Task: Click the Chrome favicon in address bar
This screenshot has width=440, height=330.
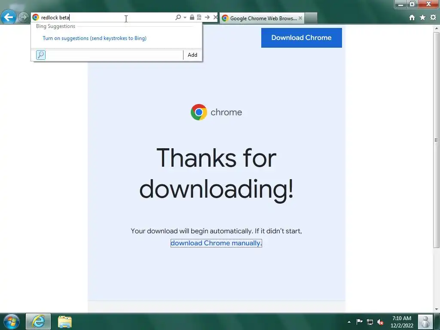Action: click(36, 17)
